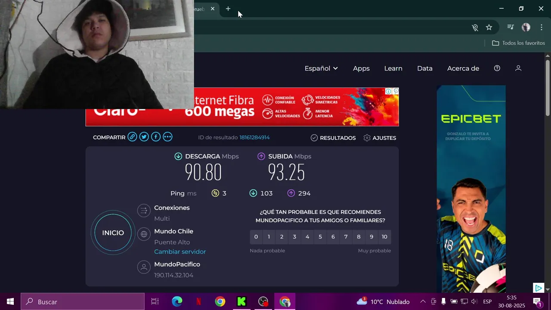This screenshot has height=310, width=551.
Task: Open the user account icon in Speedtest header
Action: (x=518, y=68)
